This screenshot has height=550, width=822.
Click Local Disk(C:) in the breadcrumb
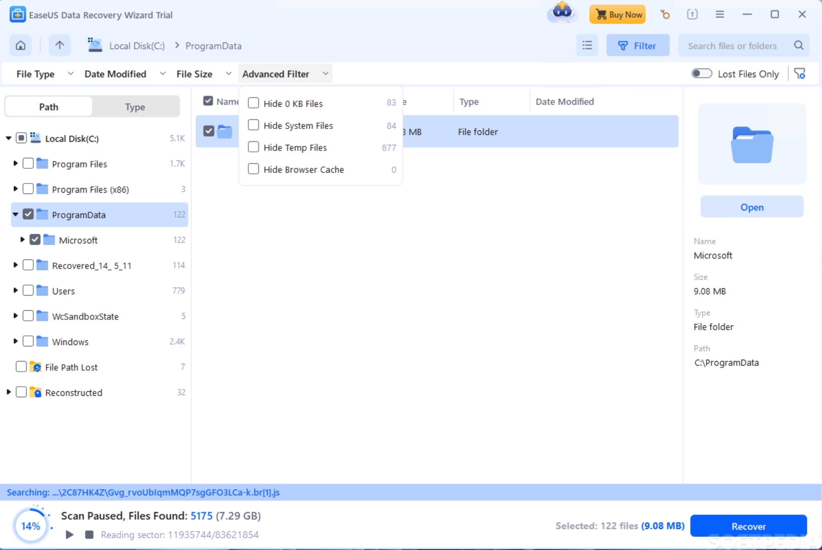pyautogui.click(x=137, y=46)
